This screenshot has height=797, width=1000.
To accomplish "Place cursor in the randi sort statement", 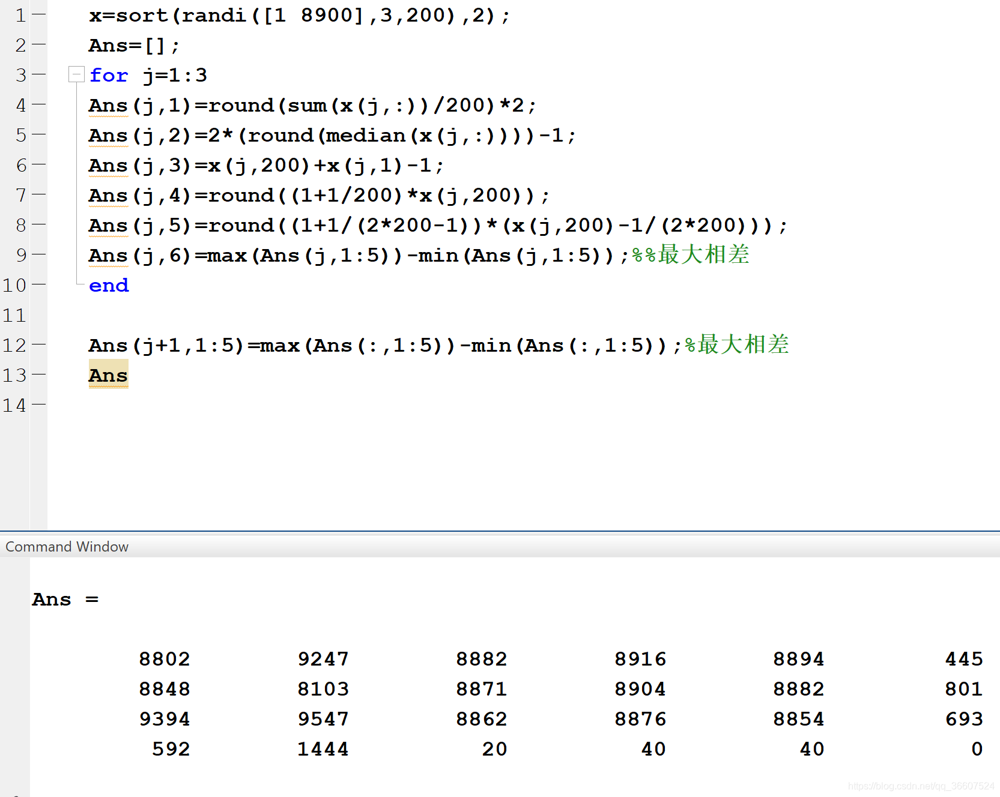I will [x=299, y=16].
